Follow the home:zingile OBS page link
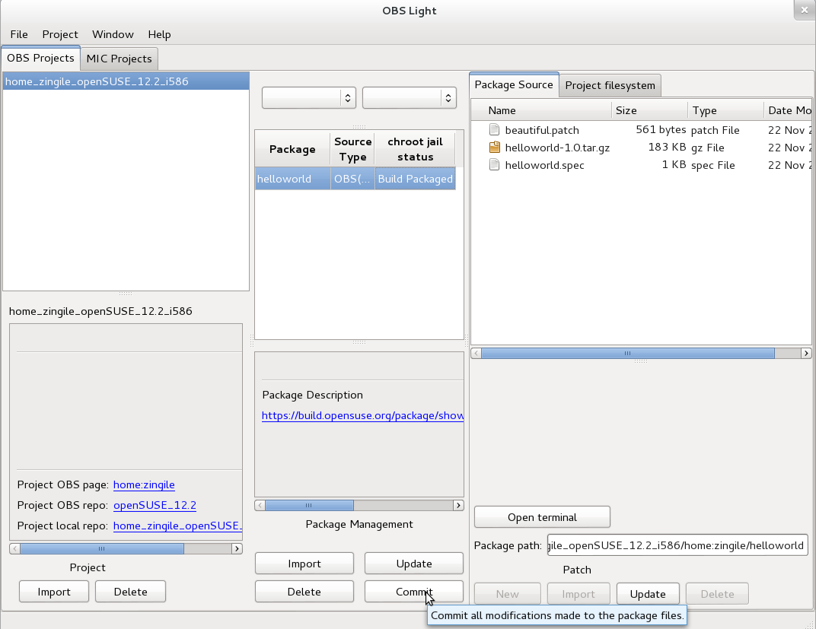 (144, 484)
